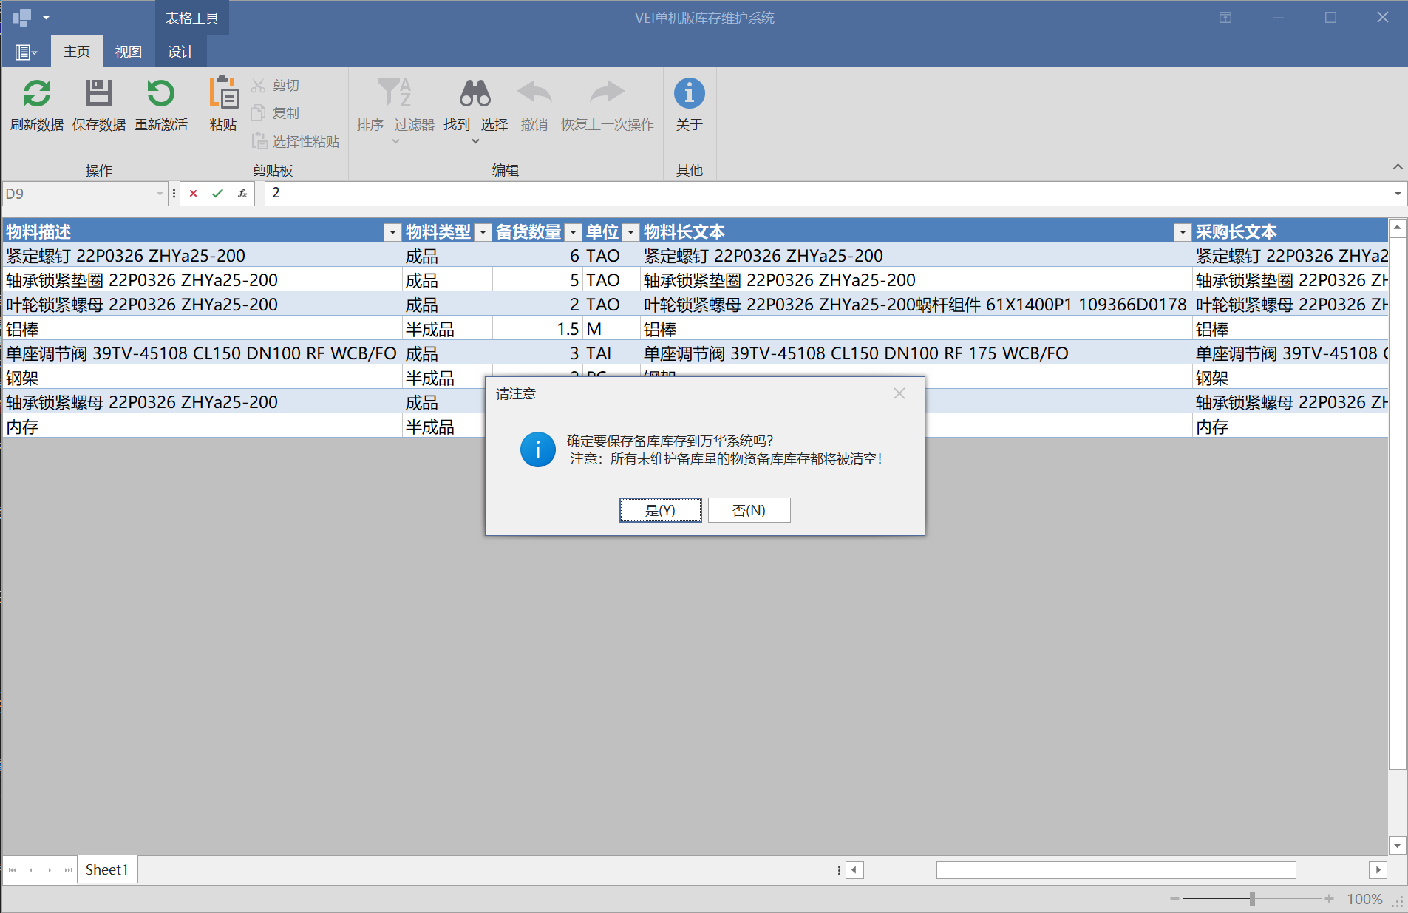Click 是(Y) to confirm saving inventory
This screenshot has height=913, width=1408.
(x=660, y=510)
